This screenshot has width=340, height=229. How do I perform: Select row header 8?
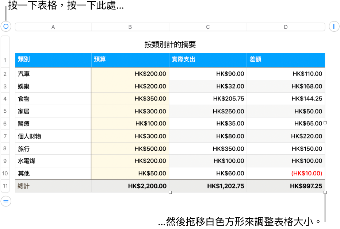[5, 148]
